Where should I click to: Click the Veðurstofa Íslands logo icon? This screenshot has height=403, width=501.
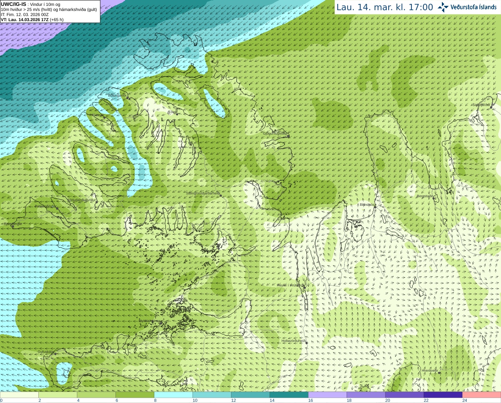tap(443, 7)
